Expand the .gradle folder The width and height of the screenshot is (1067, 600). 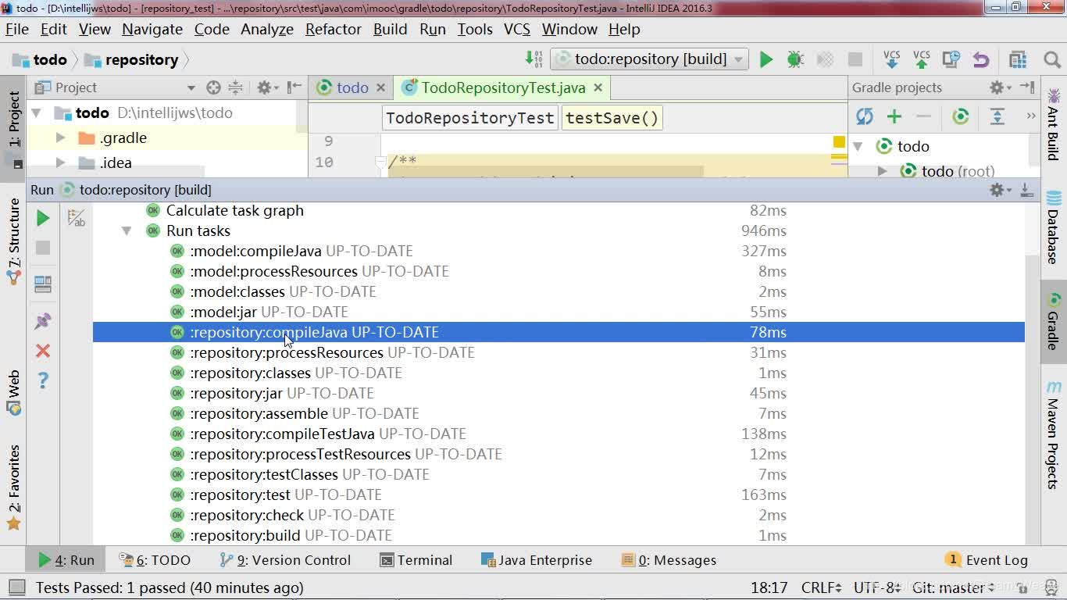coord(60,138)
